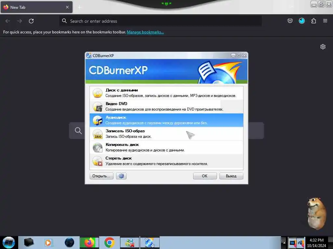Open Firefox Pocket save icon
The image size is (333, 249).
pyautogui.click(x=290, y=21)
